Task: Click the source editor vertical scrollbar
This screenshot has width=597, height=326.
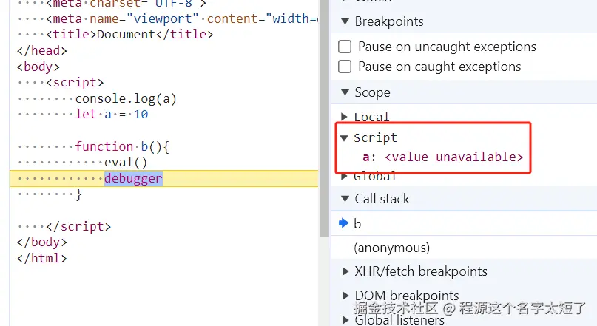Action: (x=324, y=118)
